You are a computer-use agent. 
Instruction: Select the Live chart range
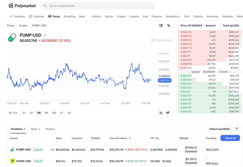pyautogui.click(x=13, y=113)
